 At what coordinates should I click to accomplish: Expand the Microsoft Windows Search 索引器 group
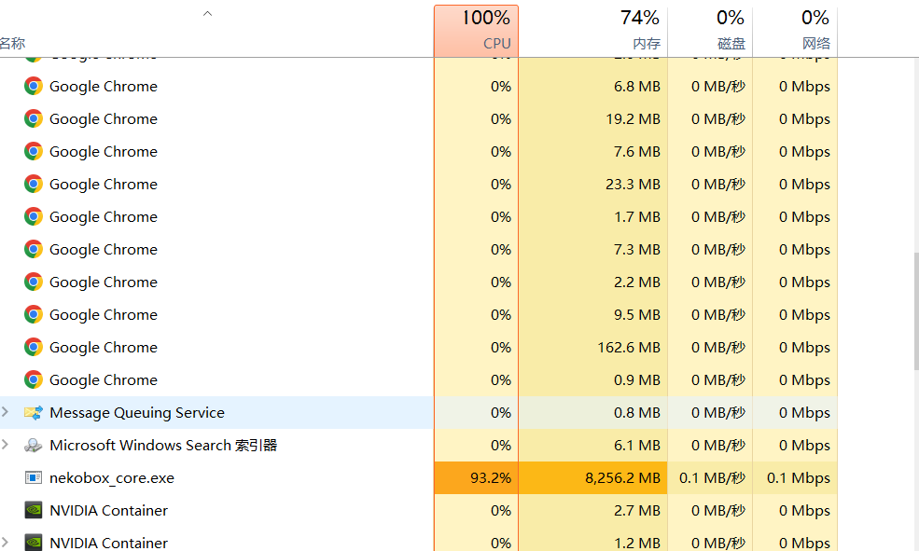pyautogui.click(x=6, y=445)
